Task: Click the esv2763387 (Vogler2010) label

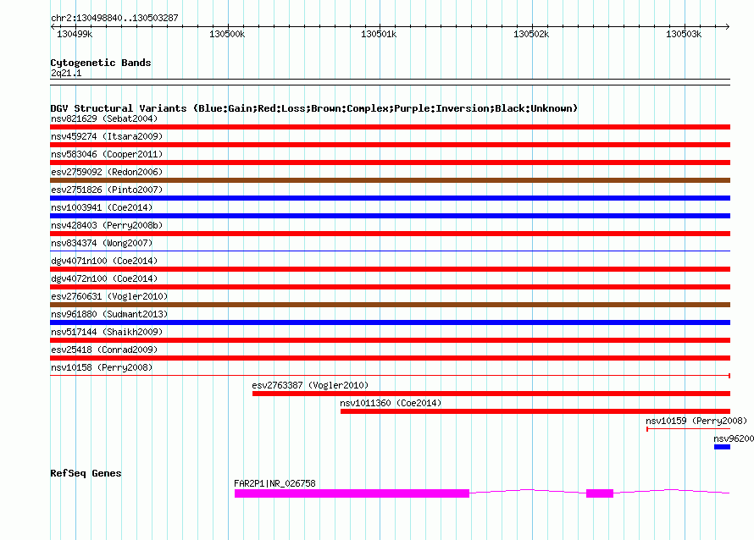Action: (x=310, y=385)
